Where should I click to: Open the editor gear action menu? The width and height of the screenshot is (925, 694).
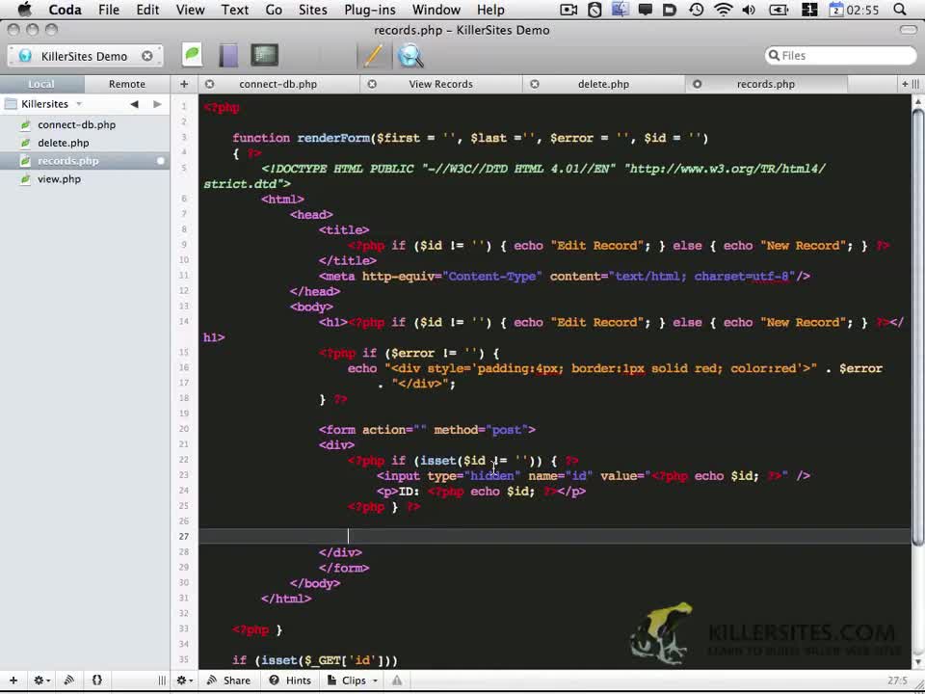185,681
